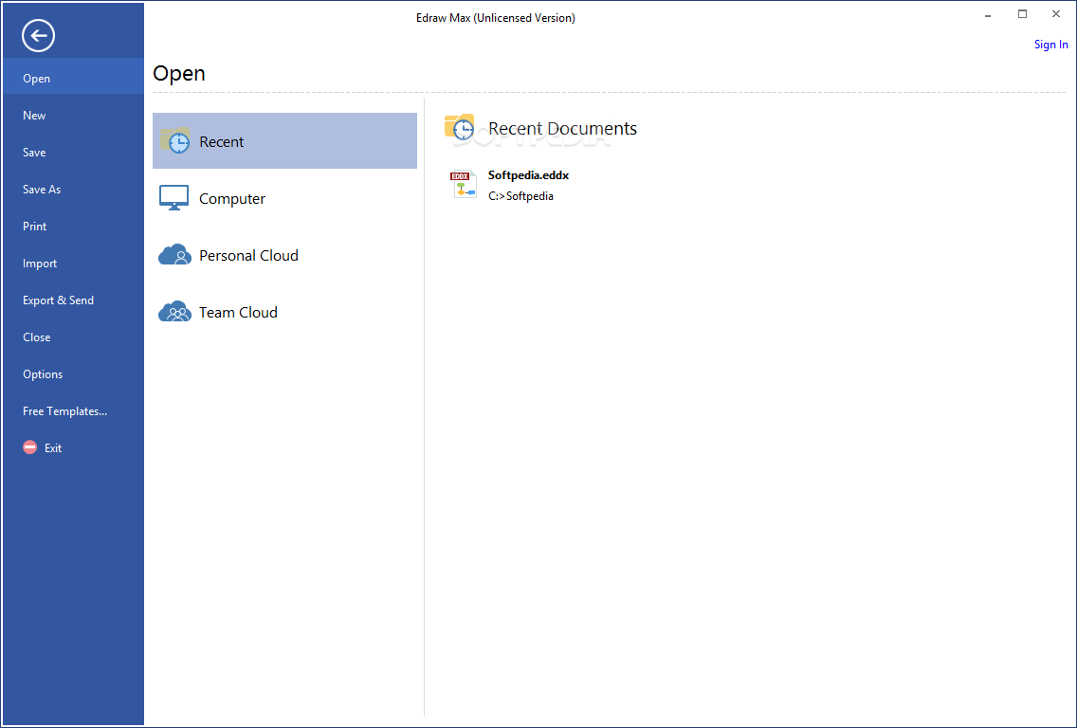This screenshot has width=1077, height=728.
Task: Click the back arrow circle icon
Action: 39,36
